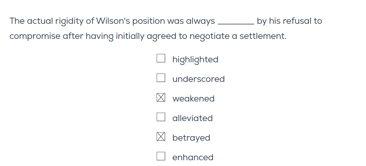Tick the 'underscored' checkbox
366x166 pixels.
coord(161,78)
